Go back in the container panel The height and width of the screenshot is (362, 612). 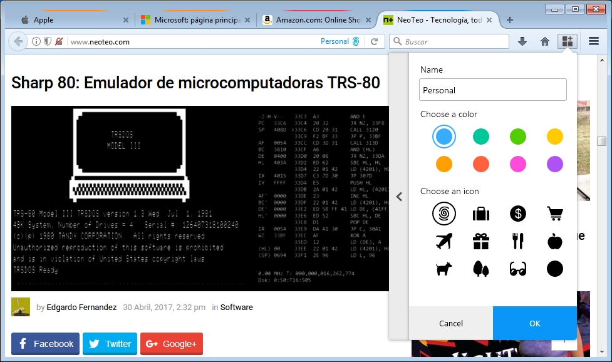click(399, 197)
